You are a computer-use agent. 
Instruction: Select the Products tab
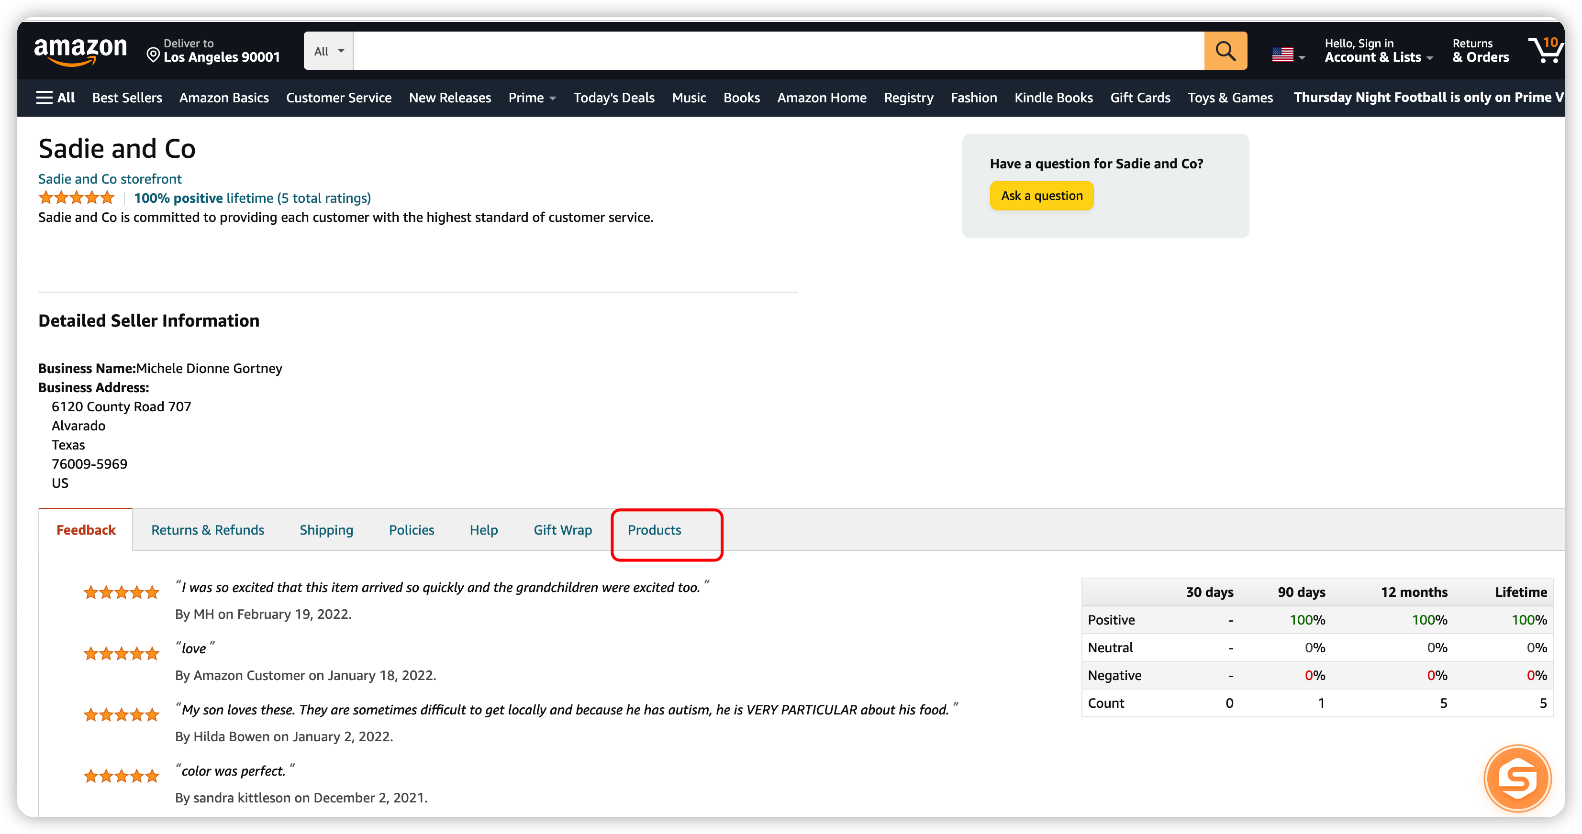tap(654, 530)
